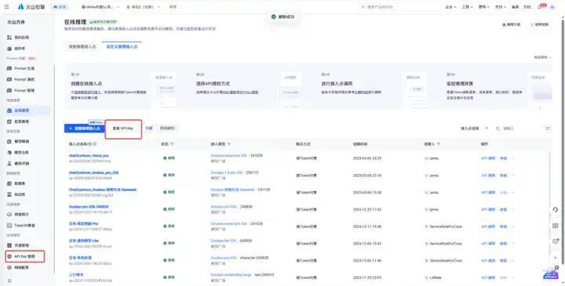Go to the 总览 home tab

pyautogui.click(x=60, y=7)
